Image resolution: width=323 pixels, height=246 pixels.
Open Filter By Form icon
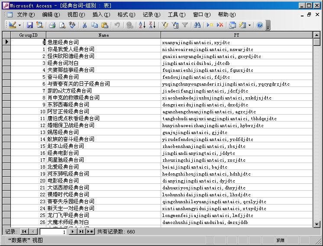[175, 25]
